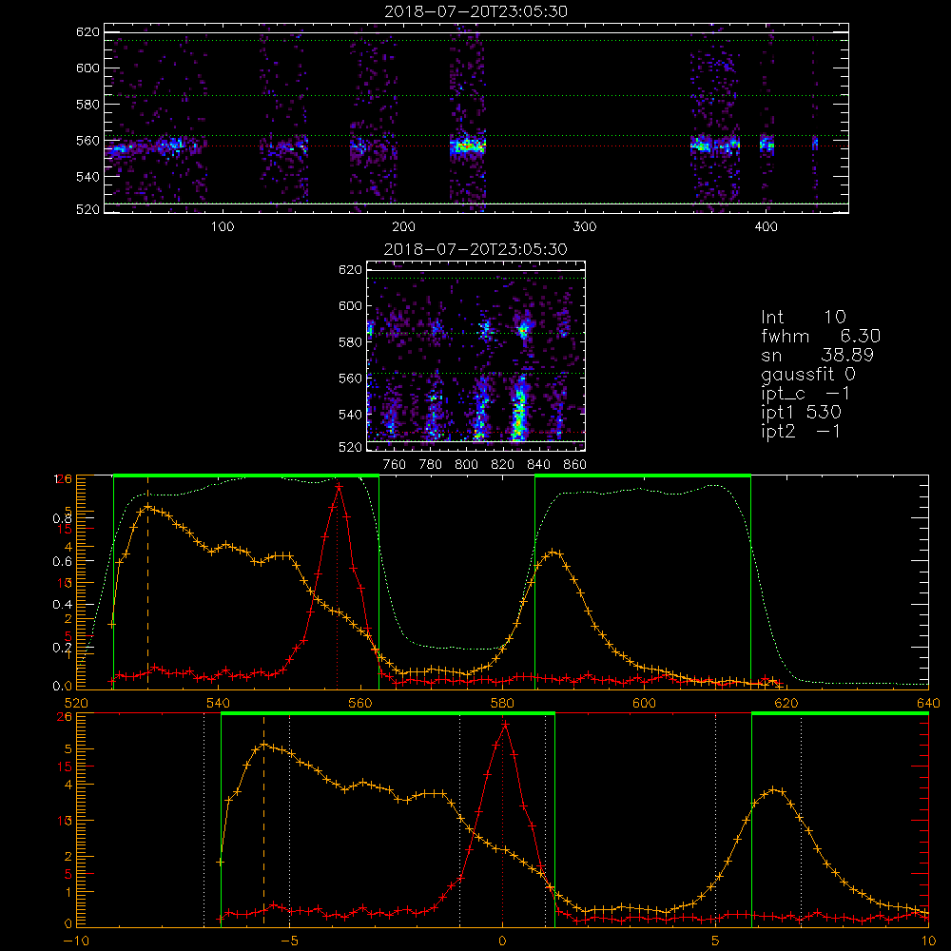Click the red curve peak in bottom plot

[505, 724]
